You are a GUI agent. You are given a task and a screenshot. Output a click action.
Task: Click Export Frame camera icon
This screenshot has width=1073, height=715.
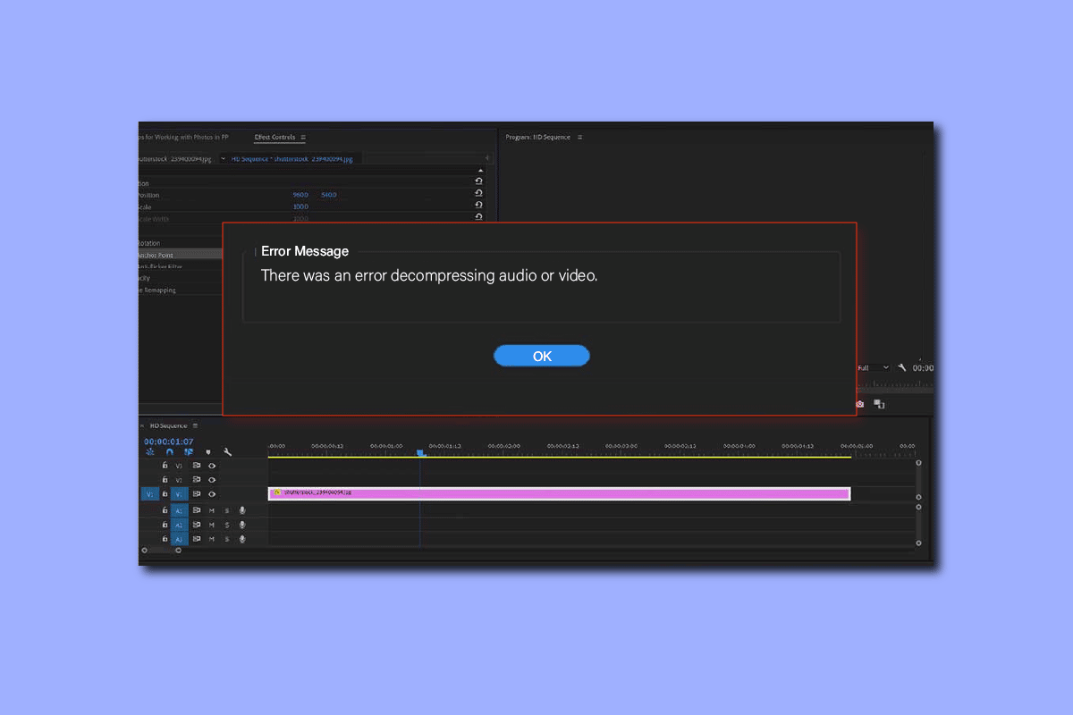(x=859, y=404)
